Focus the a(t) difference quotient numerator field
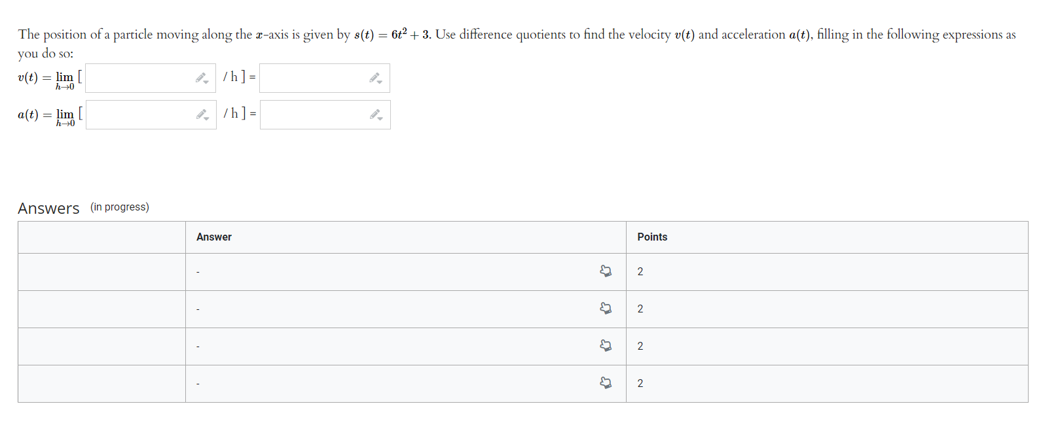The width and height of the screenshot is (1043, 421). 139,115
